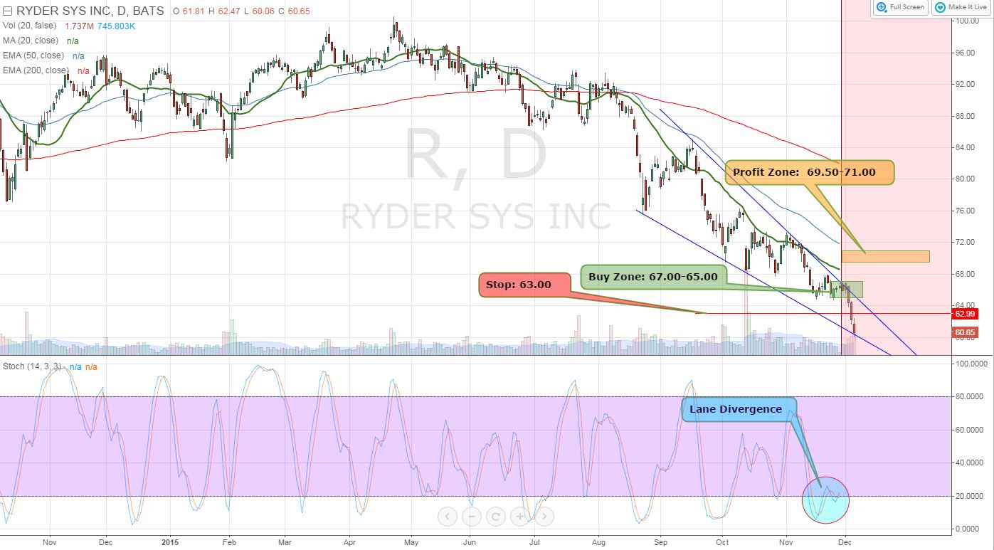Screen dimensions: 994x550
Task: Zoom in using the plus button
Action: tap(520, 517)
